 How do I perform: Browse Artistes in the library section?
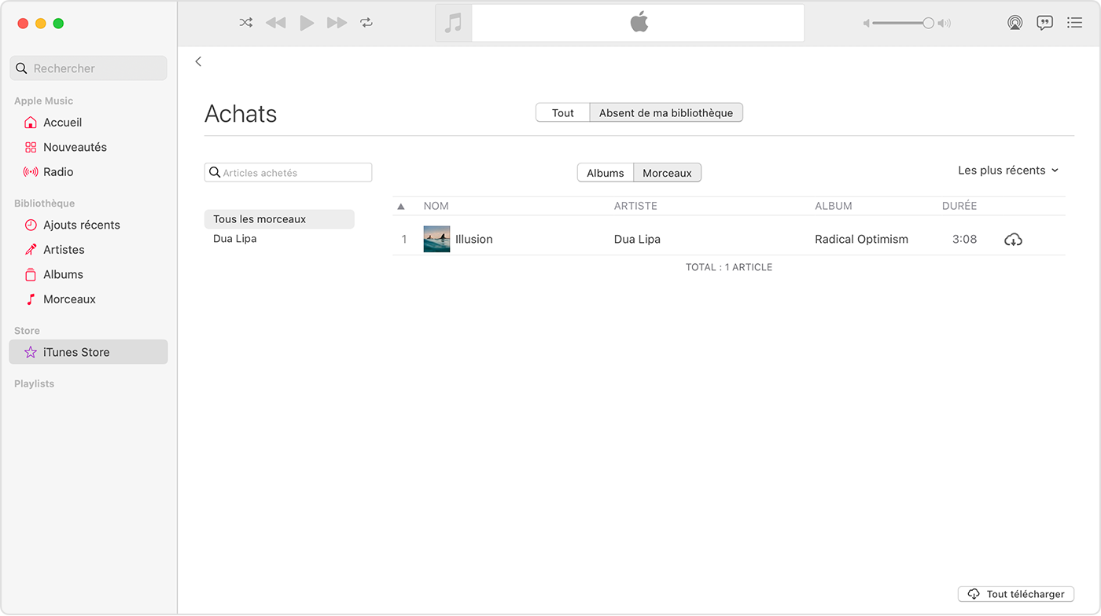tap(64, 249)
